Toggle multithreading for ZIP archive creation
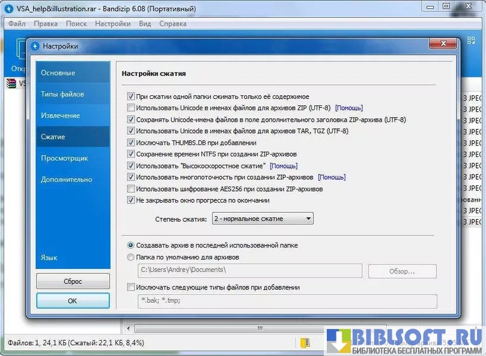The height and width of the screenshot is (356, 486). pyautogui.click(x=131, y=177)
